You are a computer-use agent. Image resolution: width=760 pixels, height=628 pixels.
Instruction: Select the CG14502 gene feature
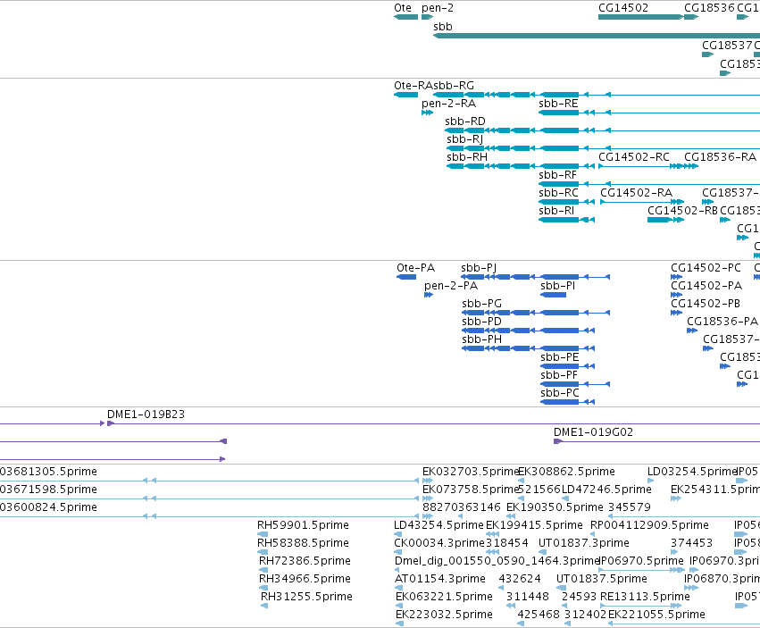(641, 18)
